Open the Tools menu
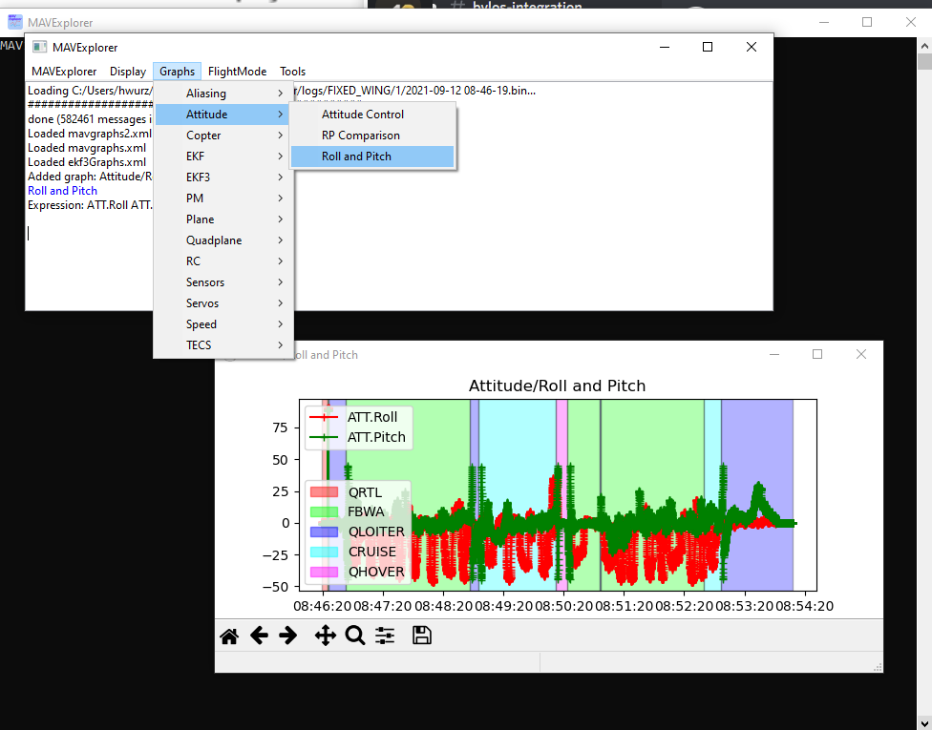Image resolution: width=932 pixels, height=730 pixels. [x=292, y=72]
